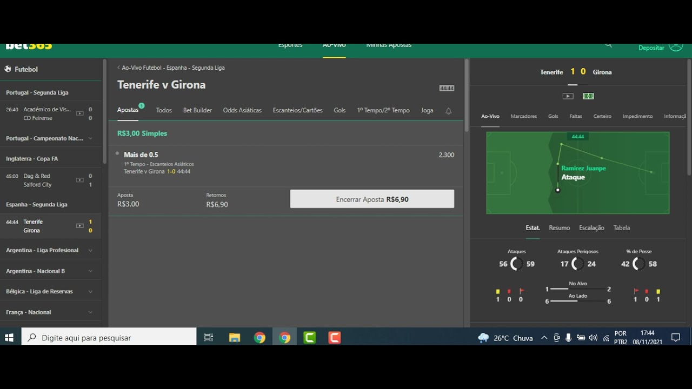Image resolution: width=692 pixels, height=389 pixels.
Task: Open the green Camtasia taskbar icon
Action: pyautogui.click(x=310, y=338)
